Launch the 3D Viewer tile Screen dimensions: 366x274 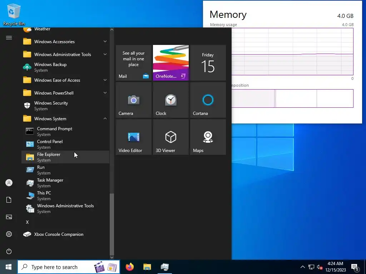[x=171, y=137]
